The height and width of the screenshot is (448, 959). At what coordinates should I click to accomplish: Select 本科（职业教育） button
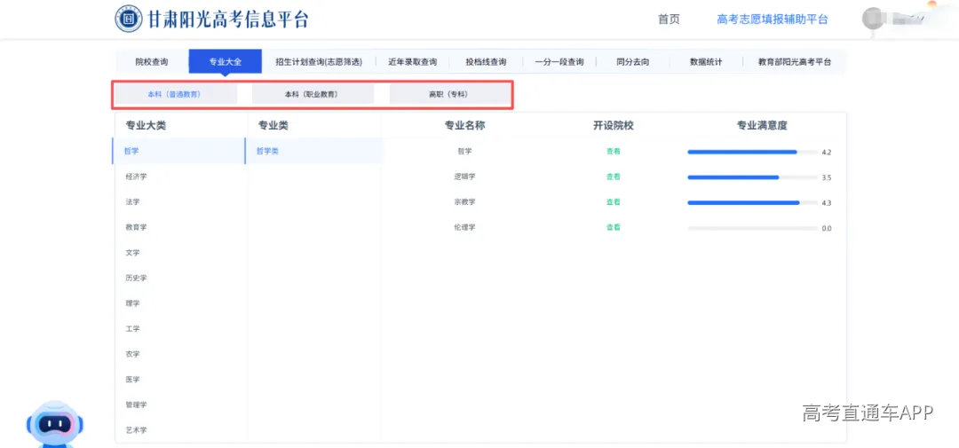pyautogui.click(x=312, y=95)
